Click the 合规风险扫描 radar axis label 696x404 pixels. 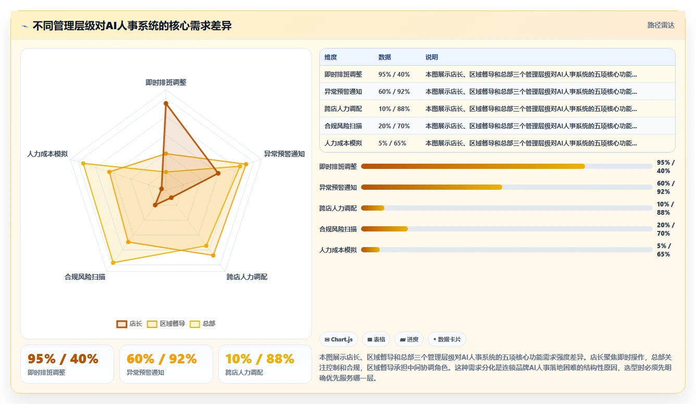click(x=85, y=277)
